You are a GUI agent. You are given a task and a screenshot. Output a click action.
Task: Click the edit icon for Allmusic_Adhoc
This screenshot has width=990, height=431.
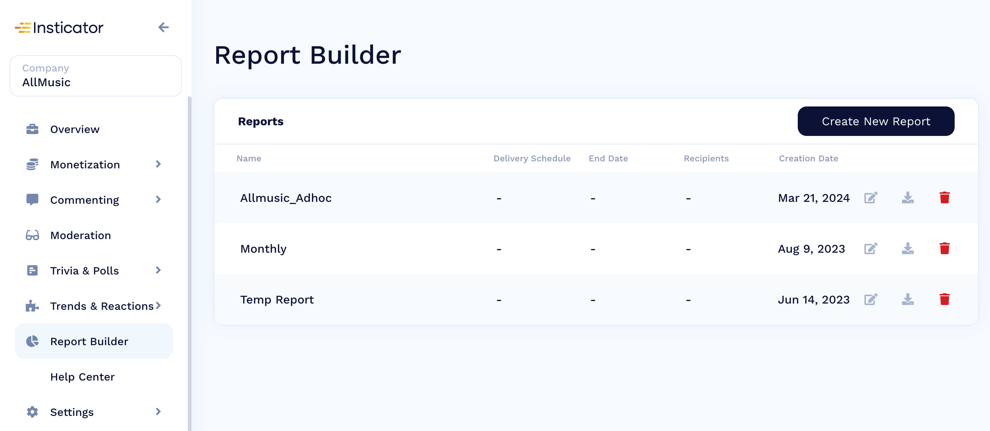[871, 198]
